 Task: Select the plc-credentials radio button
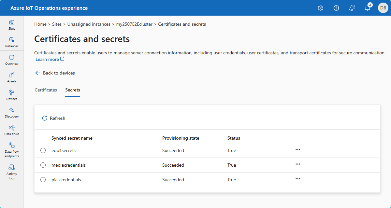(43, 180)
